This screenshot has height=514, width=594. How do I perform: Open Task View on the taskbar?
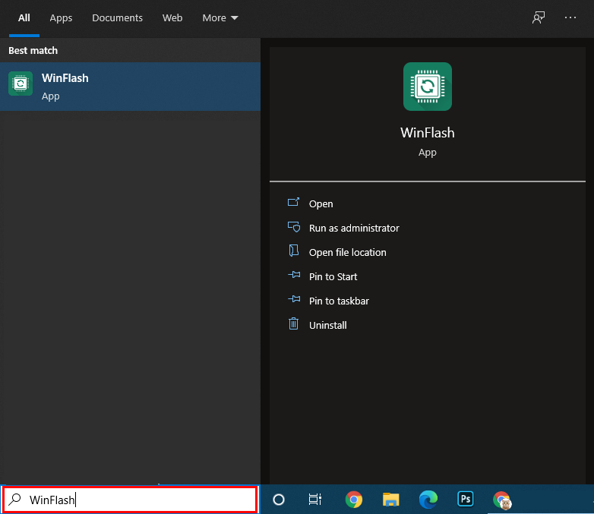point(315,500)
